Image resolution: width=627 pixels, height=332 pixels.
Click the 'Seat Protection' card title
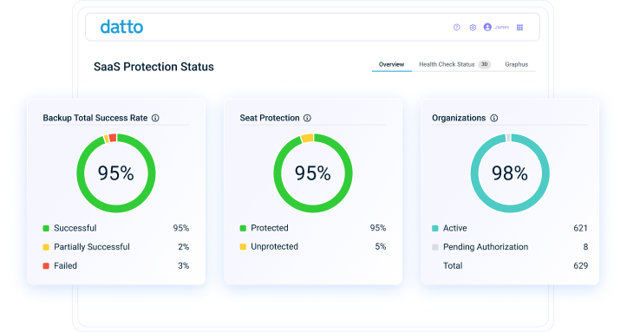click(x=270, y=118)
